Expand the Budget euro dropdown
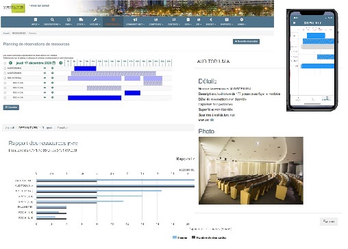This screenshot has height=249, width=348. [x=211, y=22]
